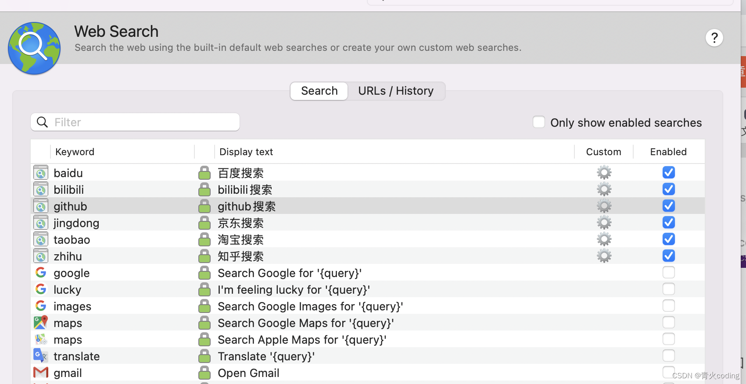Click the Web Search globe icon

[x=34, y=48]
